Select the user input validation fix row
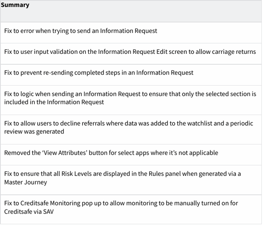Image resolution: width=263 pixels, height=225 pixels. pos(130,51)
